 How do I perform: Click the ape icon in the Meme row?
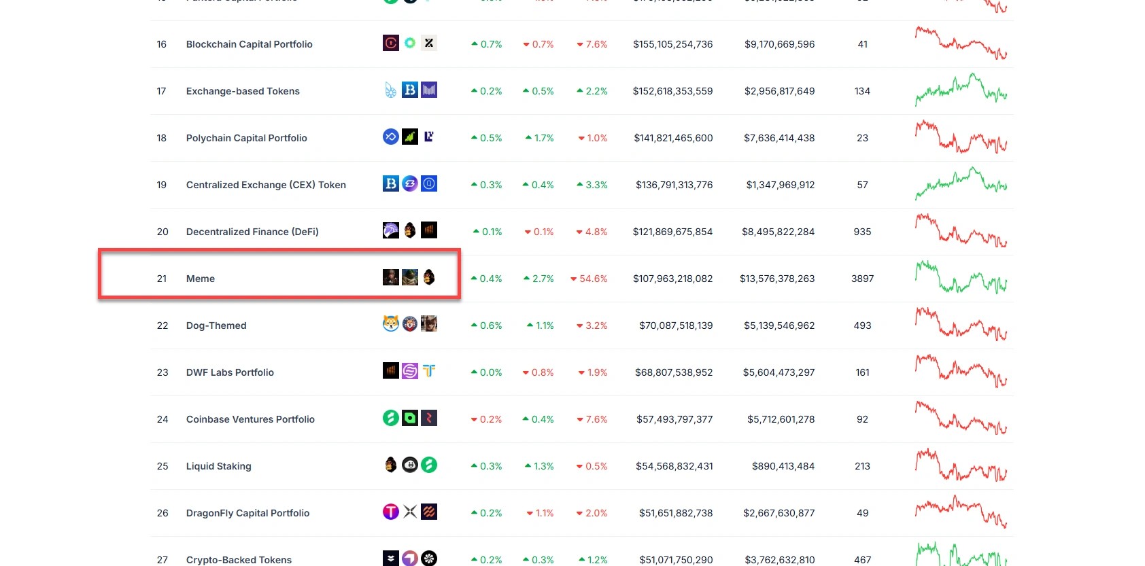[x=429, y=277]
